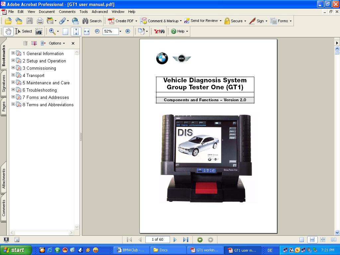
Task: Click the Fit Width icon
Action: 87,32
